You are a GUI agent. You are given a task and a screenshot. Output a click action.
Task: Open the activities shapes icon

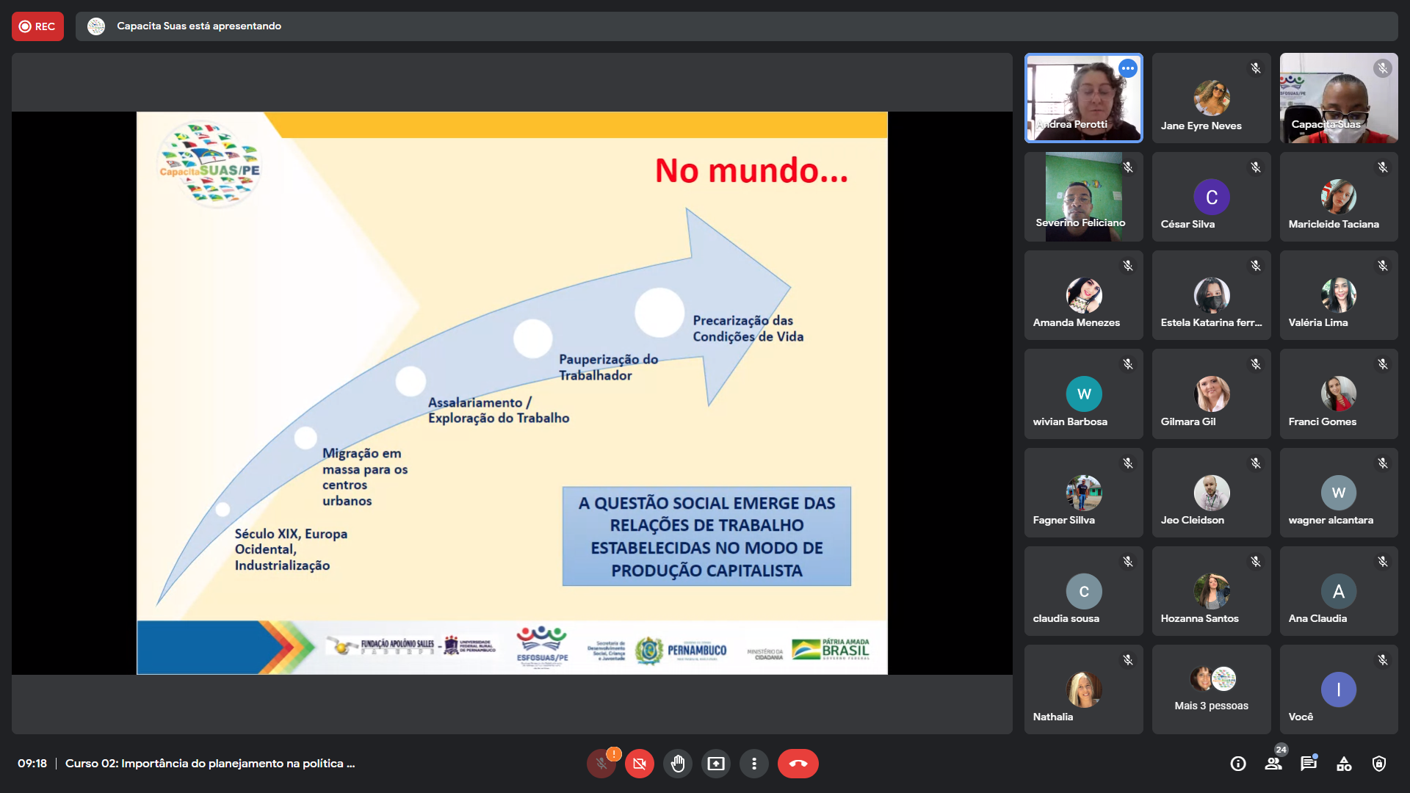click(1344, 764)
